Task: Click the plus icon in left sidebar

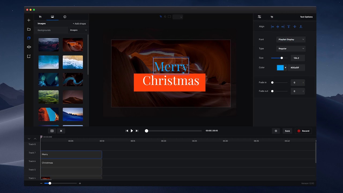Action: click(29, 20)
